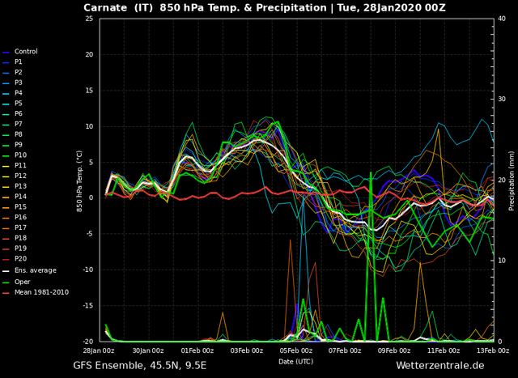Select the 'P6' legend label
Screen dimensions: 518x378
pyautogui.click(x=18, y=113)
